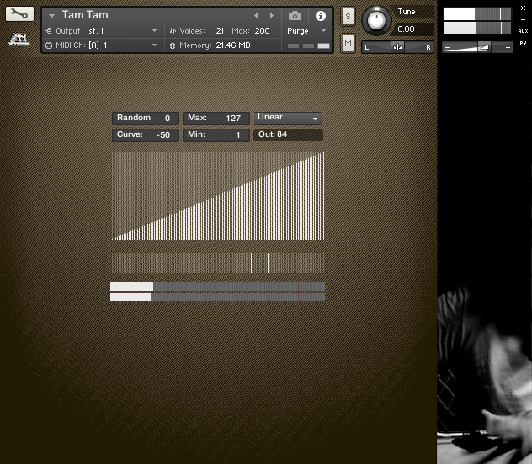532x464 pixels.
Task: Go to previous instrument with left arrow
Action: pos(257,16)
